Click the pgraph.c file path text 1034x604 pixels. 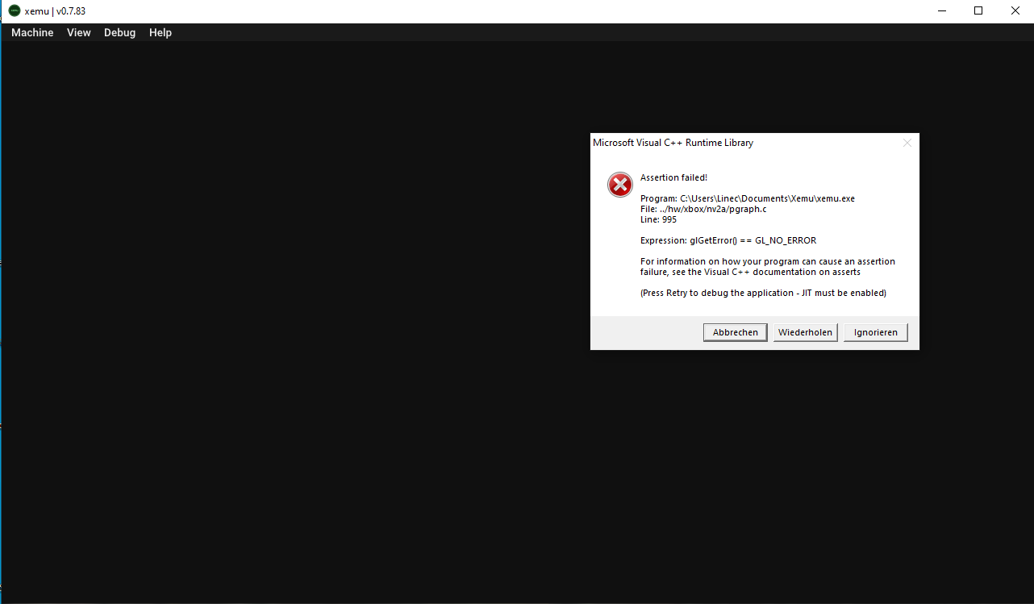tap(704, 208)
